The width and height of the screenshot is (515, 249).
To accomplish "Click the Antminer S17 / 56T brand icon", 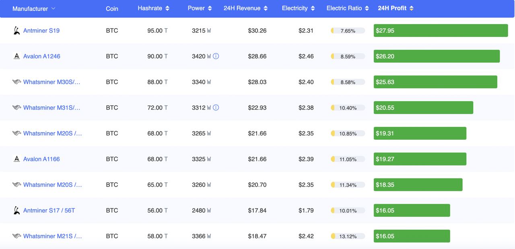I will pyautogui.click(x=16, y=210).
